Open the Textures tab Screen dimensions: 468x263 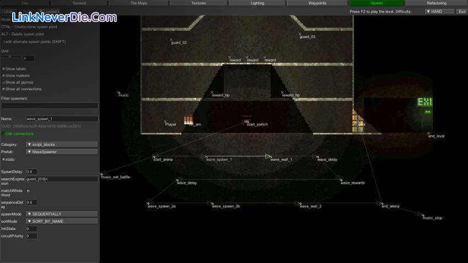point(198,3)
